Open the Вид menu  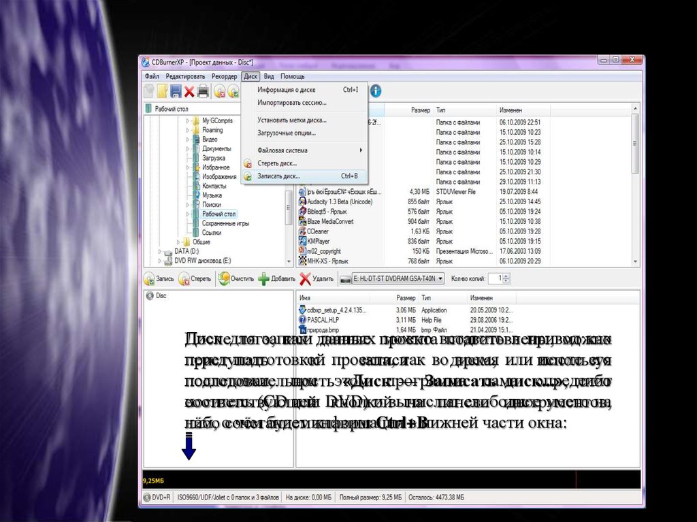point(268,76)
